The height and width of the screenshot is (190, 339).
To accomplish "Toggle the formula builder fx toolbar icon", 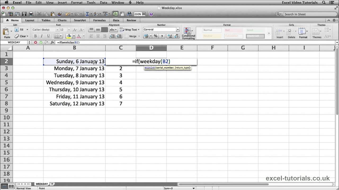I will 115,14.
